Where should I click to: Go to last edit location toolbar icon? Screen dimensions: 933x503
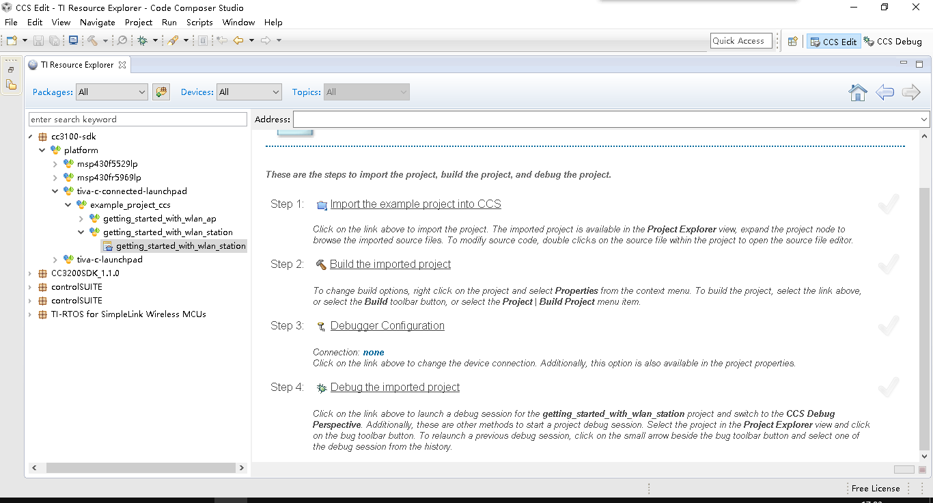tap(222, 41)
